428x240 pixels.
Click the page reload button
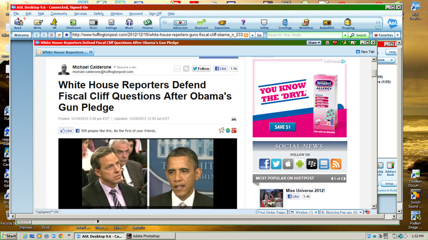click(x=59, y=35)
